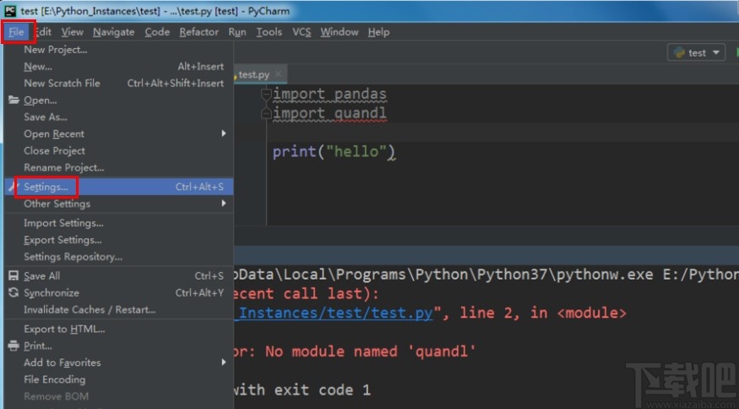Viewport: 739px width, 409px height.
Task: Click the PyCharm icon in title bar
Action: [x=10, y=11]
